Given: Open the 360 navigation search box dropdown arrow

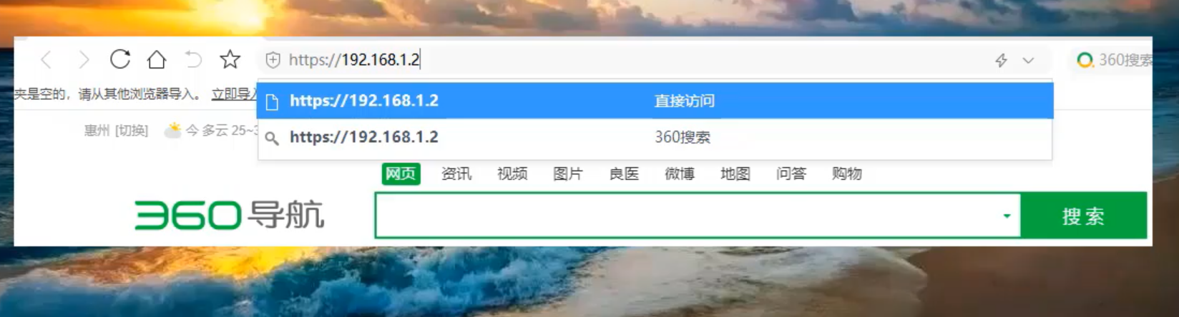Looking at the screenshot, I should pyautogui.click(x=1007, y=216).
